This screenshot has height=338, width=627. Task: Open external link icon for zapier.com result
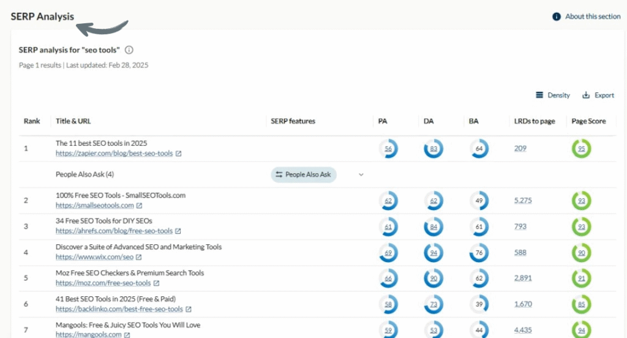[178, 154]
